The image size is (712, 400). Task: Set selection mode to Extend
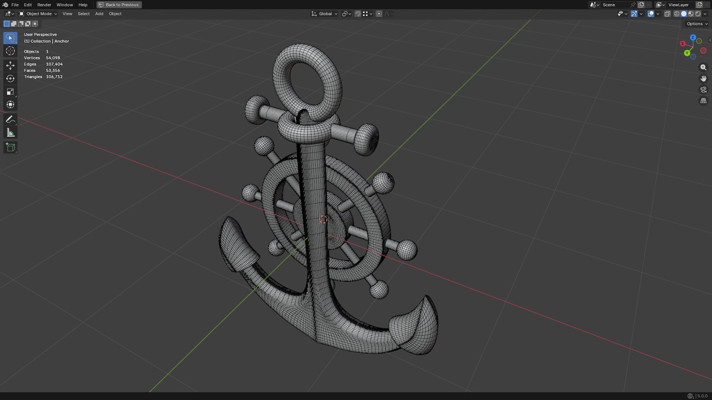tap(14, 24)
